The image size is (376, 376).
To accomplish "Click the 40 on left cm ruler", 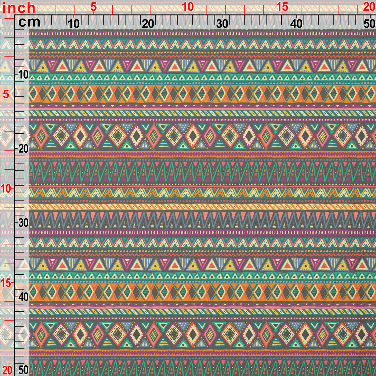I will (x=23, y=297).
